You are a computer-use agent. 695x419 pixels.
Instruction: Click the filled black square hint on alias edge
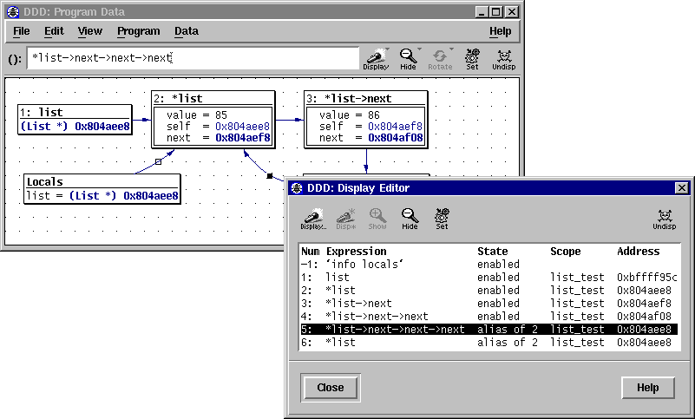click(270, 176)
